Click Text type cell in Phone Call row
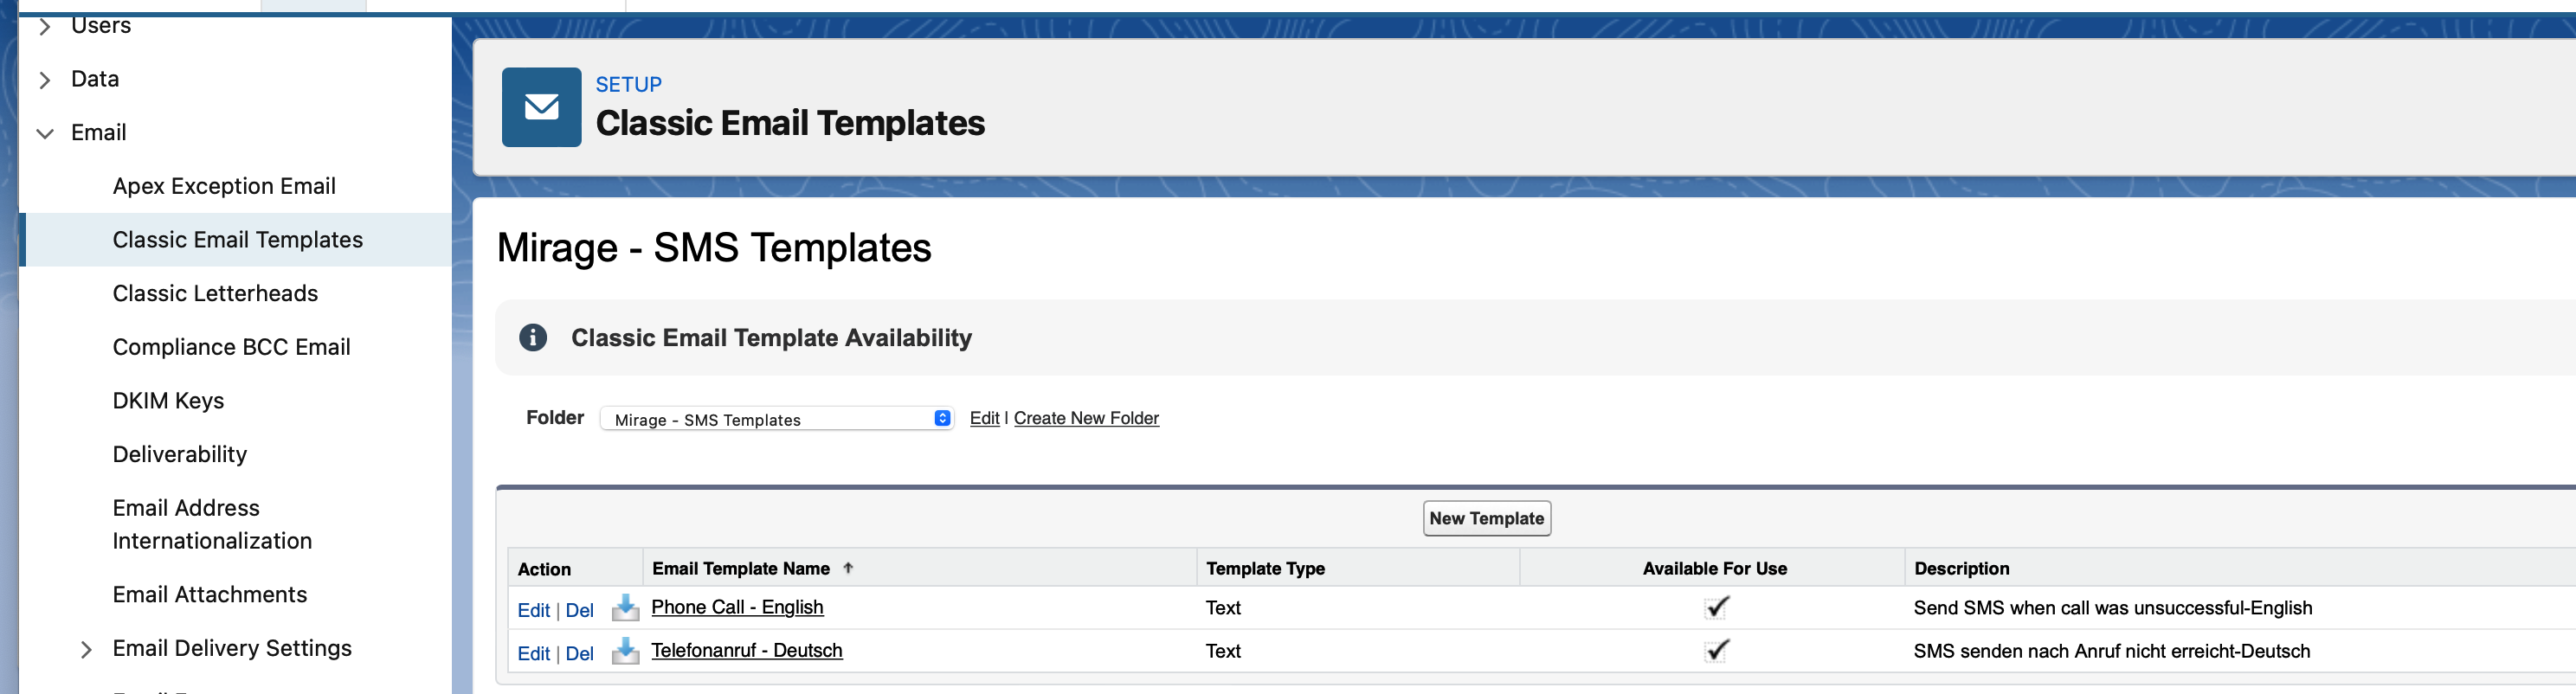2576x694 pixels. 1222,607
